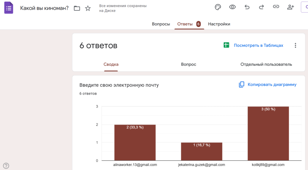Click the undo arrow icon

tap(247, 7)
